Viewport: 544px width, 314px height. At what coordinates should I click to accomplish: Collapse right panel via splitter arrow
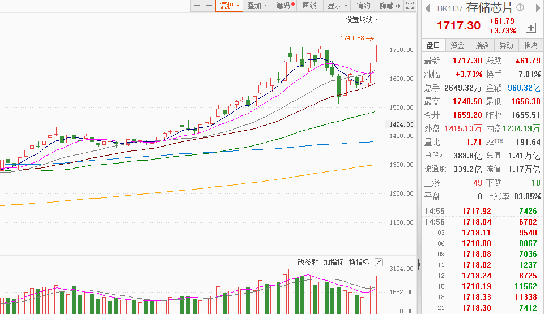tap(419, 264)
